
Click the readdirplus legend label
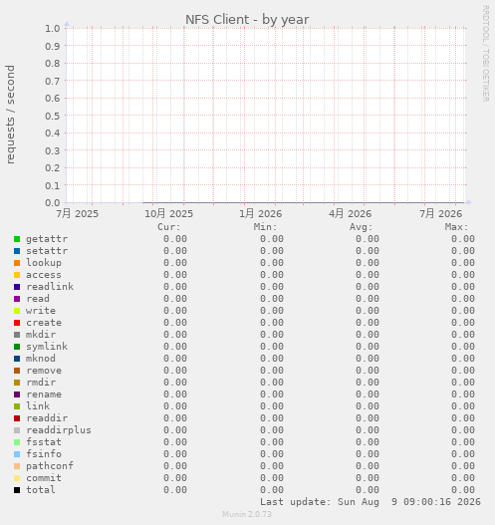pos(59,430)
